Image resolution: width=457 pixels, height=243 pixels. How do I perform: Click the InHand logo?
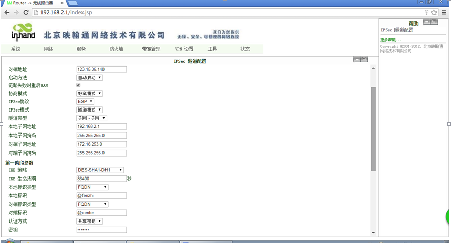24,32
